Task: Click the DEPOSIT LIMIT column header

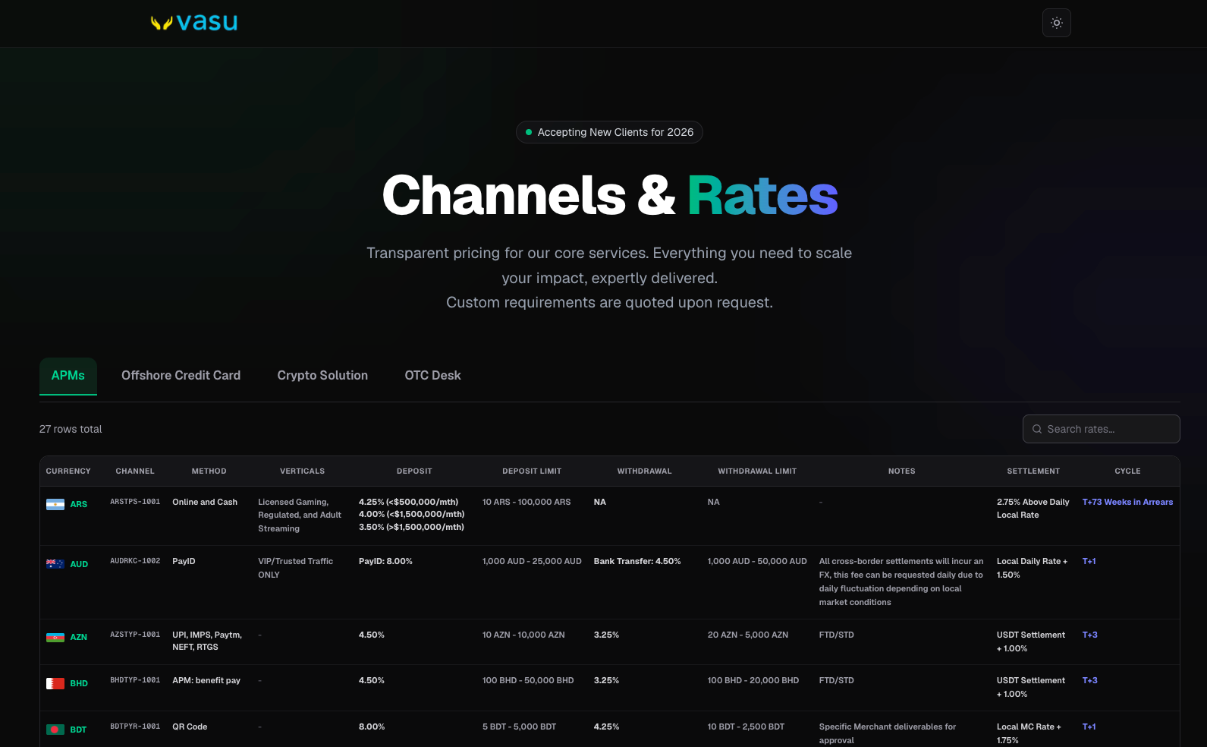Action: pos(532,471)
